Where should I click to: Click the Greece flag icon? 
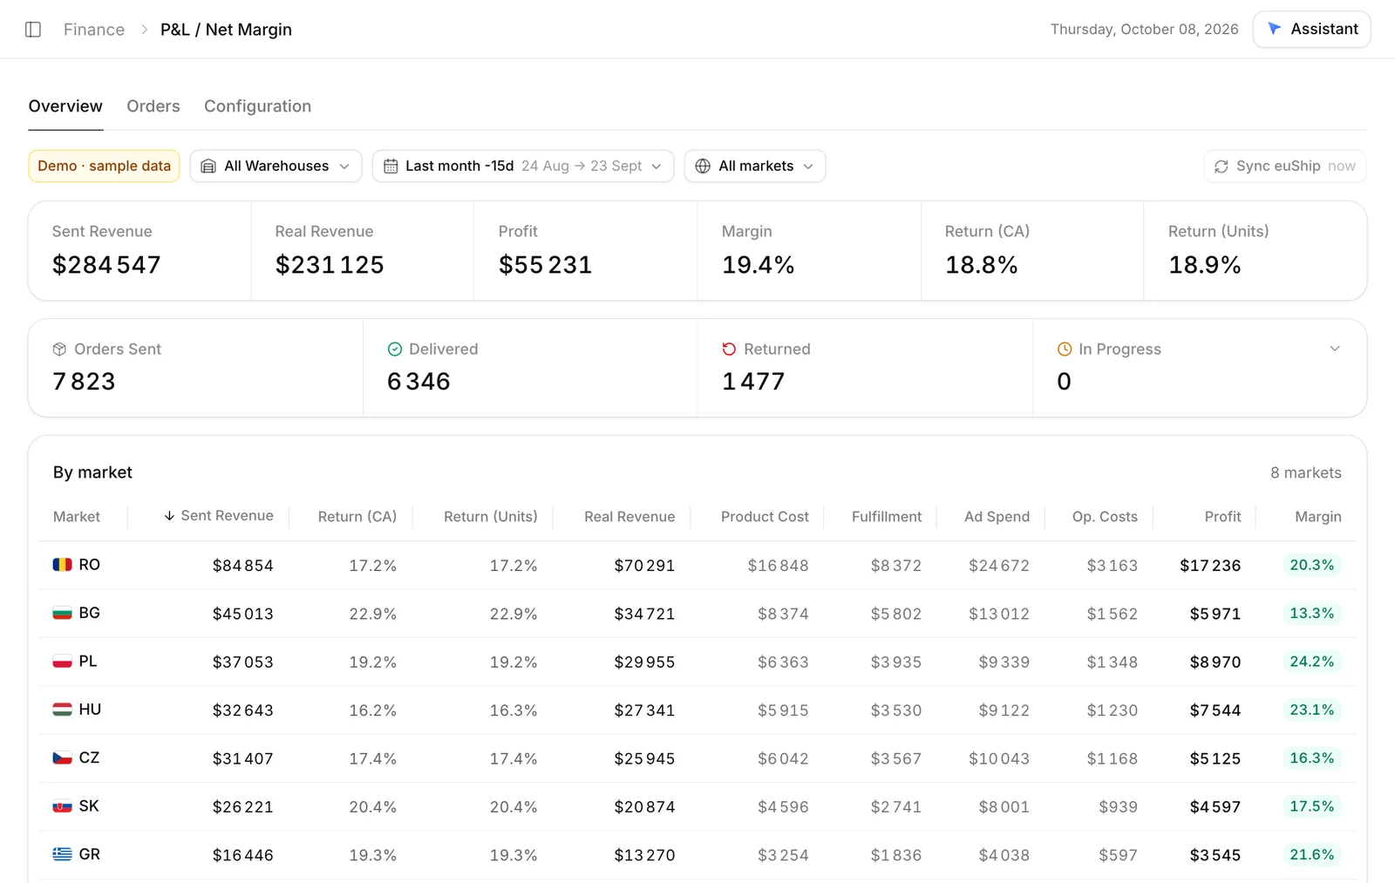tap(62, 854)
